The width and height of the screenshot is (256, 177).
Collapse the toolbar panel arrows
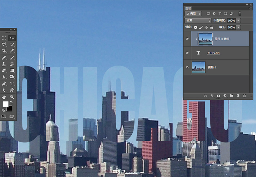point(11,30)
